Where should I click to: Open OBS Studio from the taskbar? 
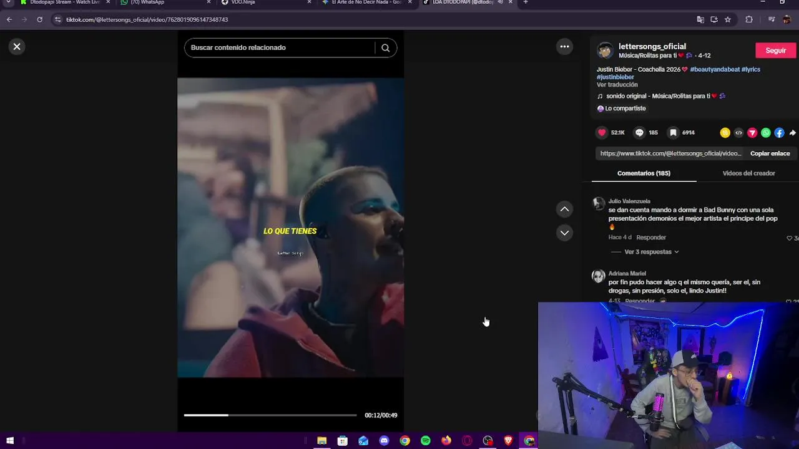click(x=488, y=441)
